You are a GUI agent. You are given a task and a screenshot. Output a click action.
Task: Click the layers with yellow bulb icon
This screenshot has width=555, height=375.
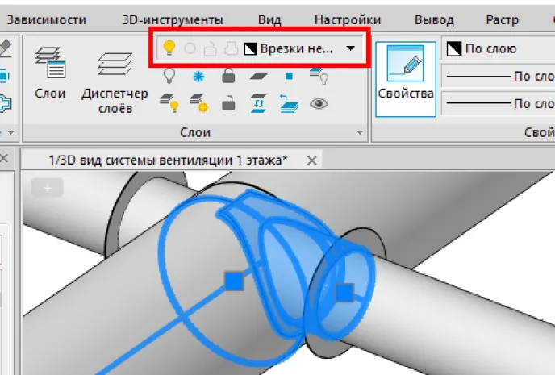tap(169, 104)
